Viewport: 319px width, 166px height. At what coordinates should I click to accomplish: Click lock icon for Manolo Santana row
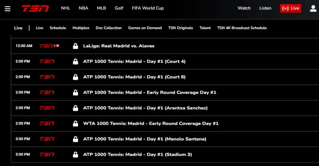pos(75,139)
